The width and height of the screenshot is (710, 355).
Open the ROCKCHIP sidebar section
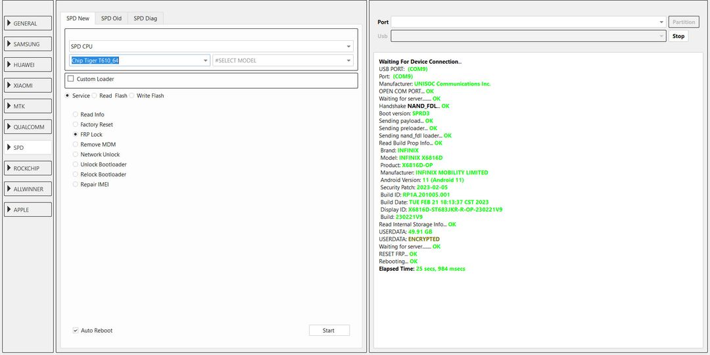(x=28, y=168)
